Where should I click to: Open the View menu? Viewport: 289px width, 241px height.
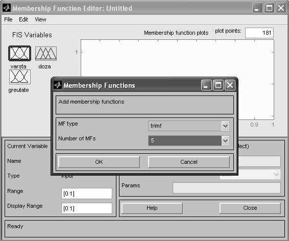tap(40, 19)
